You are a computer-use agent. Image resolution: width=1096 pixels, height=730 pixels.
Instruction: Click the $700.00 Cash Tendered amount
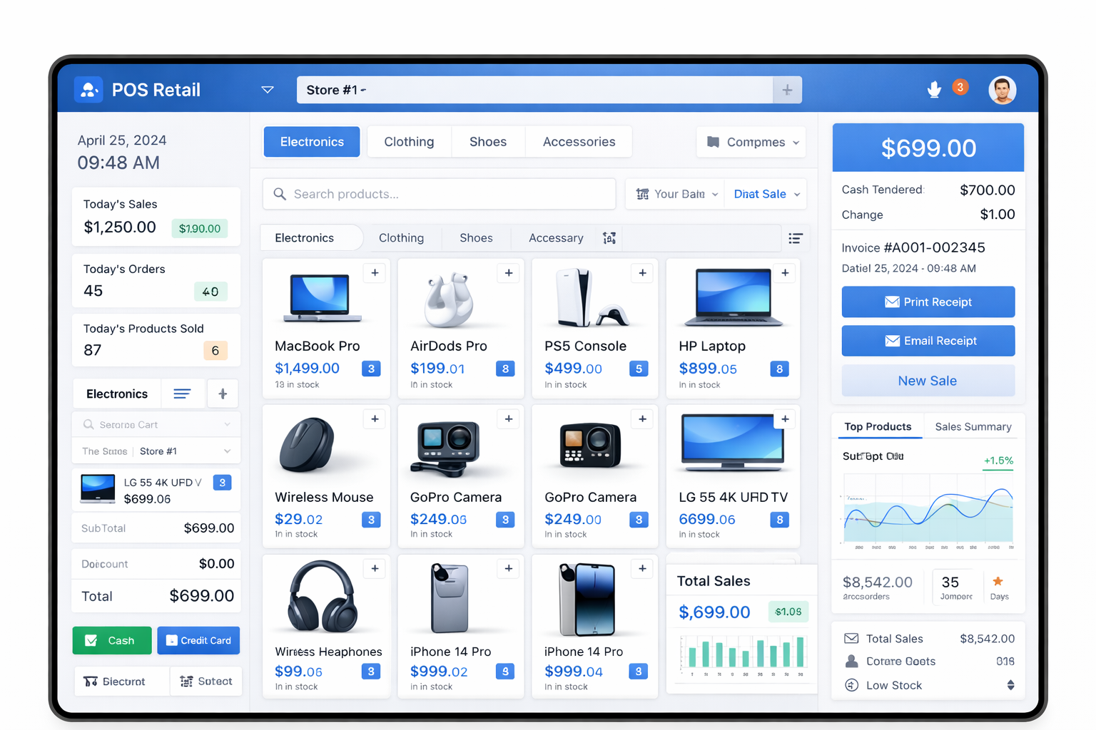click(x=988, y=190)
